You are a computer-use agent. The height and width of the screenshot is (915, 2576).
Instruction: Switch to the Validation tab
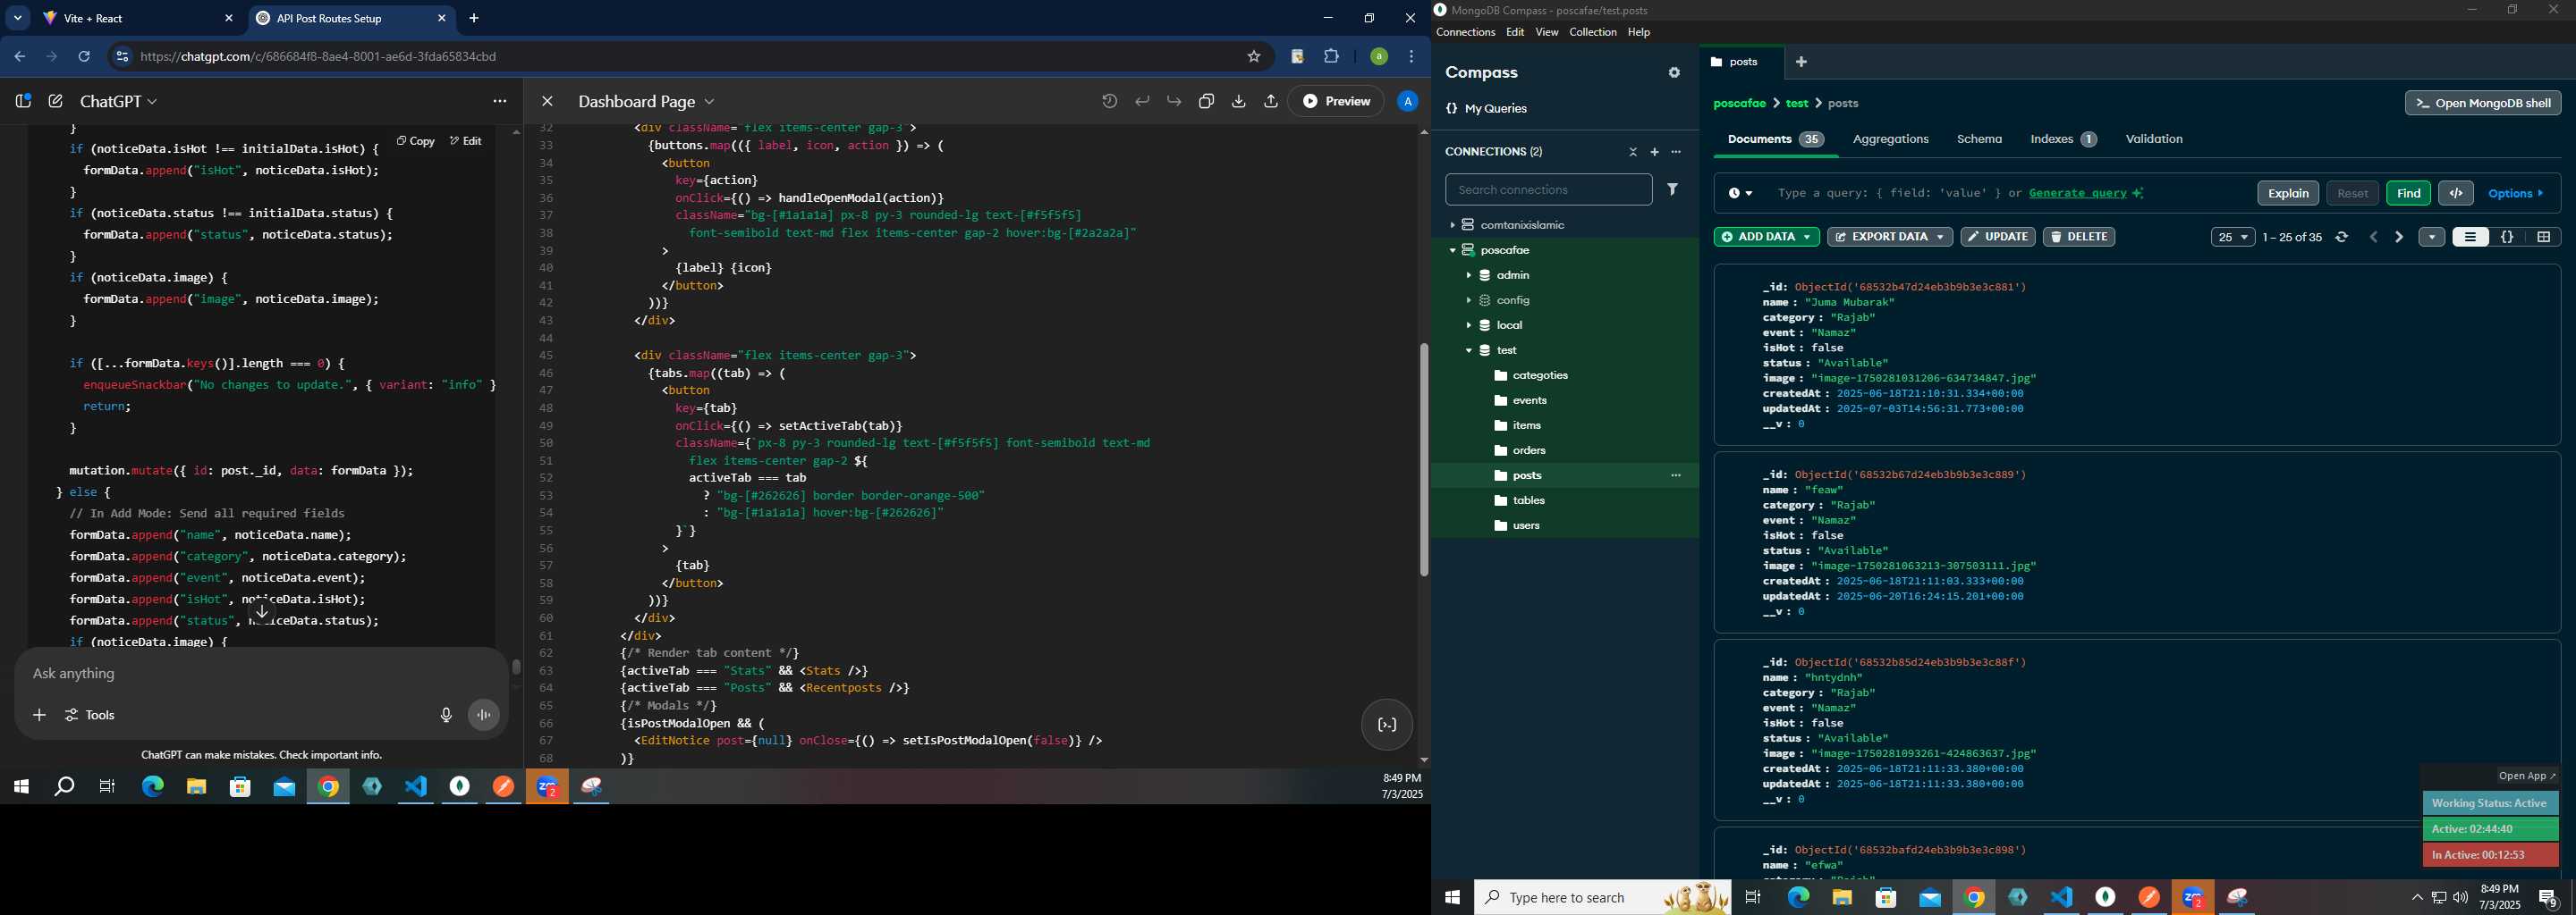[2154, 140]
